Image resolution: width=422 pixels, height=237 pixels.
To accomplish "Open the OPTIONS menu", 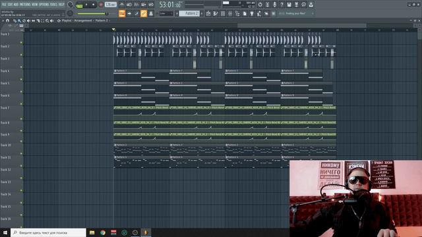I will pyautogui.click(x=44, y=5).
